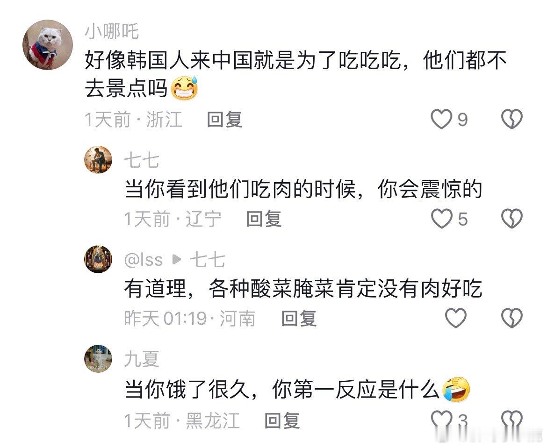Like 七七's reply about eating meat

tap(442, 219)
